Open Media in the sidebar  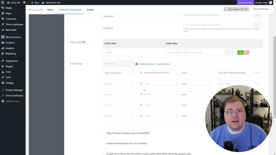pyautogui.click(x=9, y=8)
